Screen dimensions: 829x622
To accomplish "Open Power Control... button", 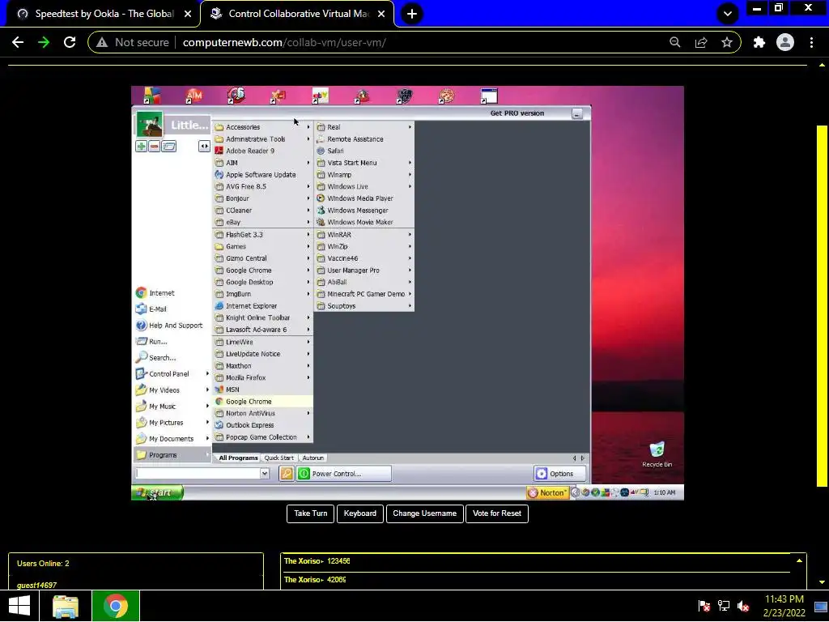I will (343, 473).
